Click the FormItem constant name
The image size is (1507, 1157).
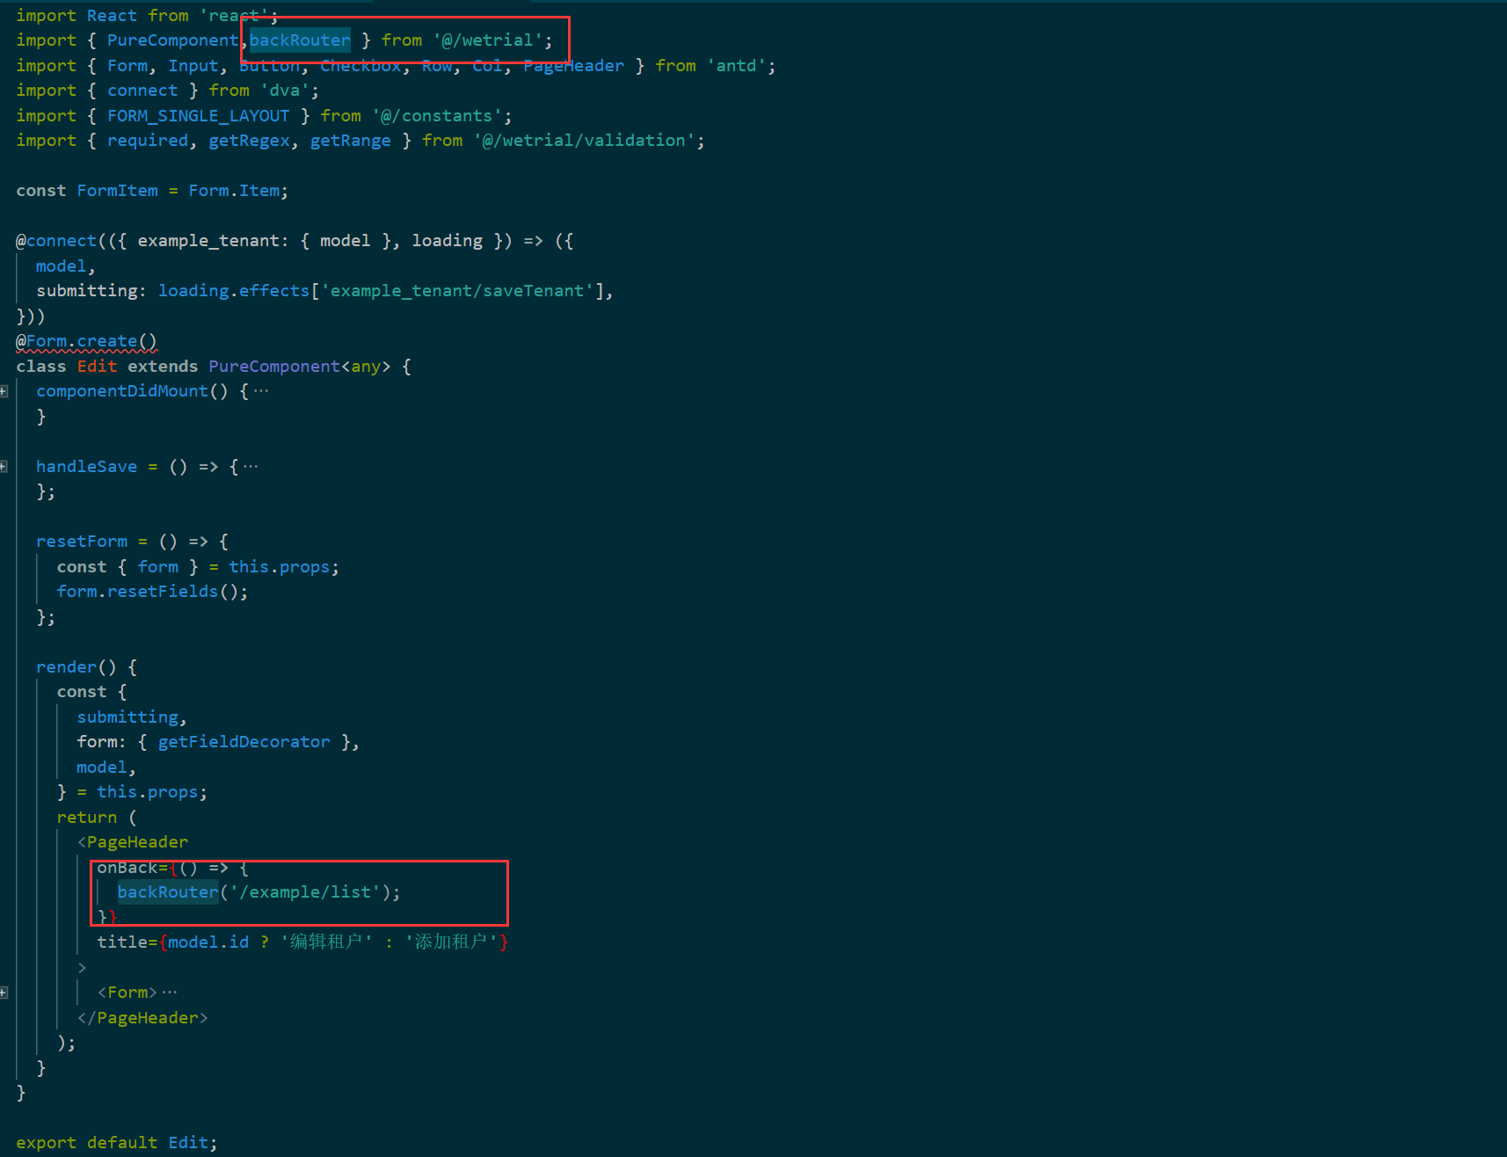(x=118, y=191)
